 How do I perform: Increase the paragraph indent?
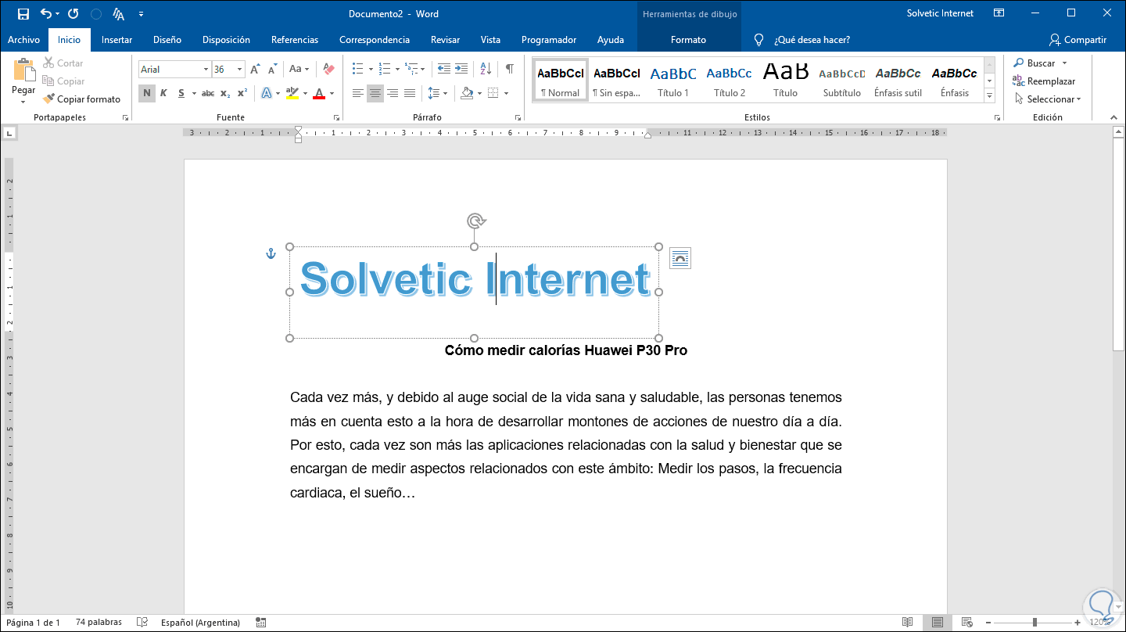[461, 69]
